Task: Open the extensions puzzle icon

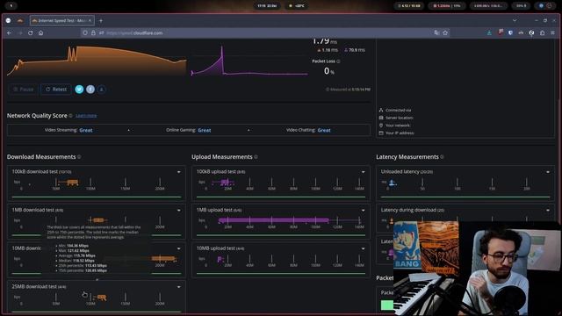Action: tap(543, 33)
